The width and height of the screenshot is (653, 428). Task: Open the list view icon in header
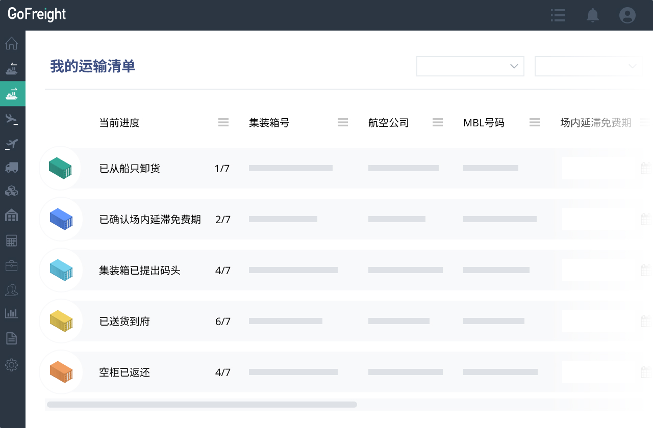point(558,15)
